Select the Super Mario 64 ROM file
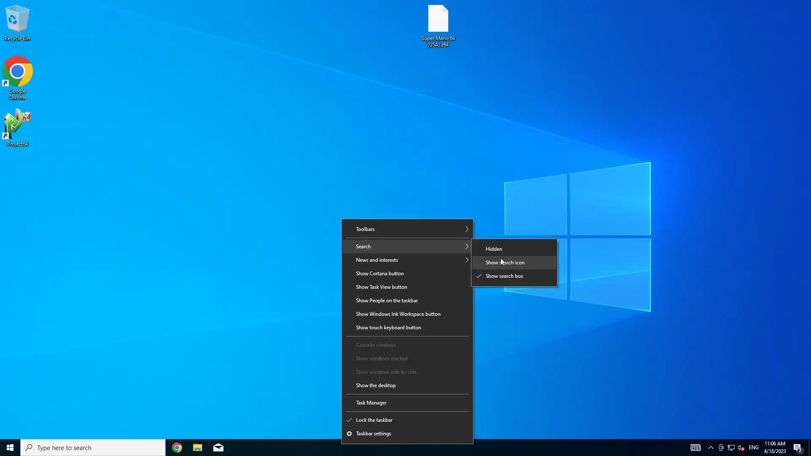Viewport: 811px width, 456px height. pos(438,25)
